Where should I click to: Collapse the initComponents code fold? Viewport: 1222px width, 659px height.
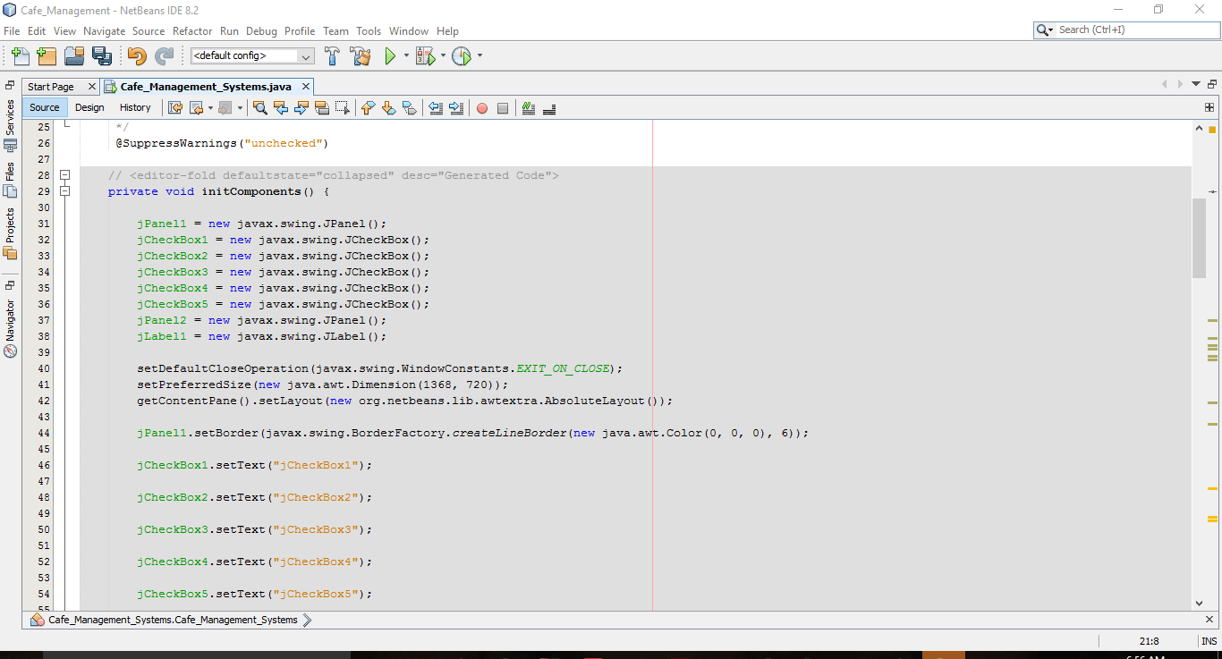click(x=64, y=190)
